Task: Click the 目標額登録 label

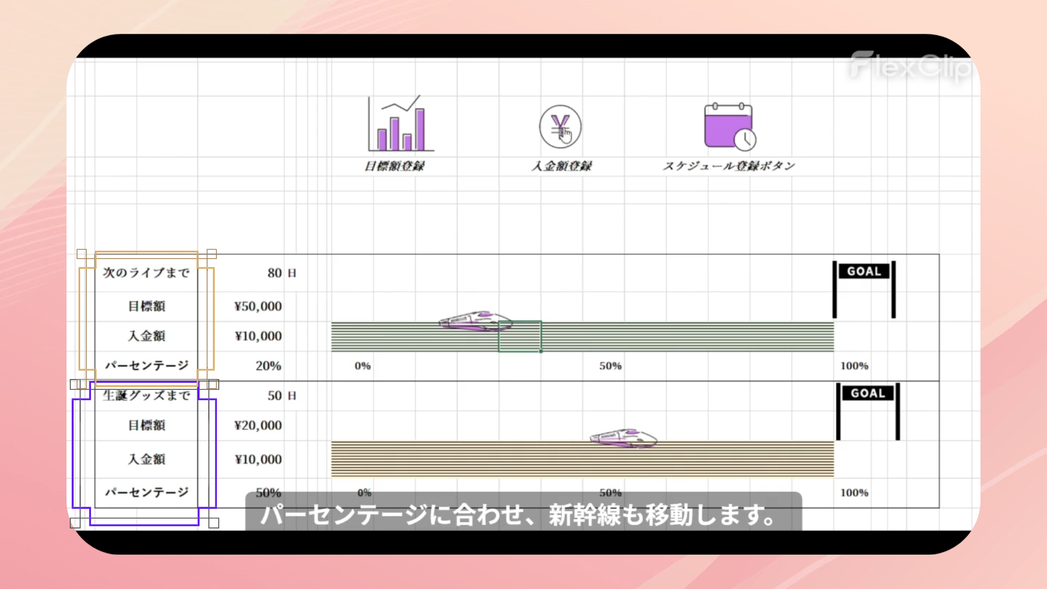Action: click(394, 166)
